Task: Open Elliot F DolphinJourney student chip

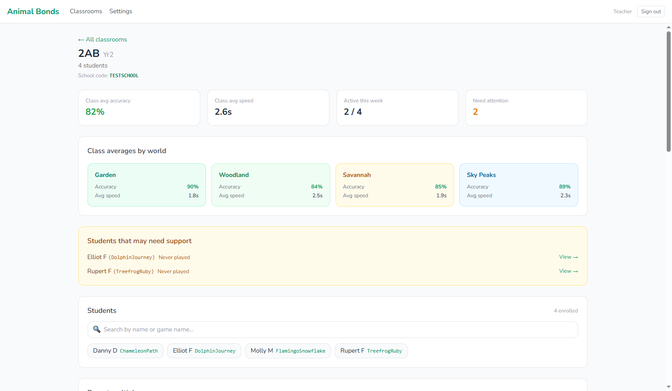Action: (x=204, y=351)
